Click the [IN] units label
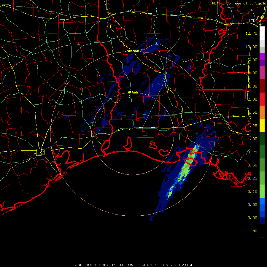Viewport: 267px width, 267px height. point(253,20)
